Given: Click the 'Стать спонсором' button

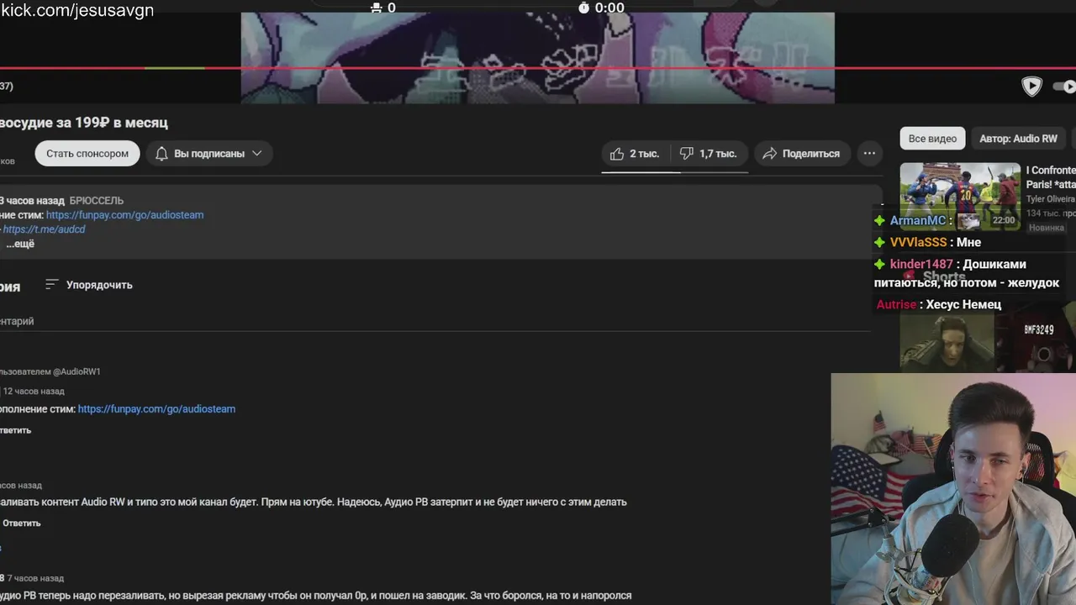Looking at the screenshot, I should coord(87,154).
